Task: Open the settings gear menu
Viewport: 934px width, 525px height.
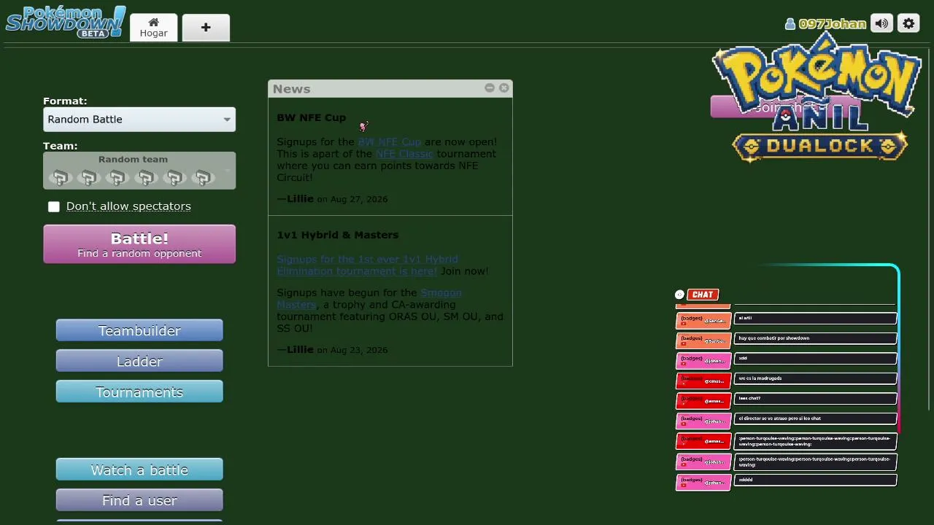Action: tap(908, 24)
